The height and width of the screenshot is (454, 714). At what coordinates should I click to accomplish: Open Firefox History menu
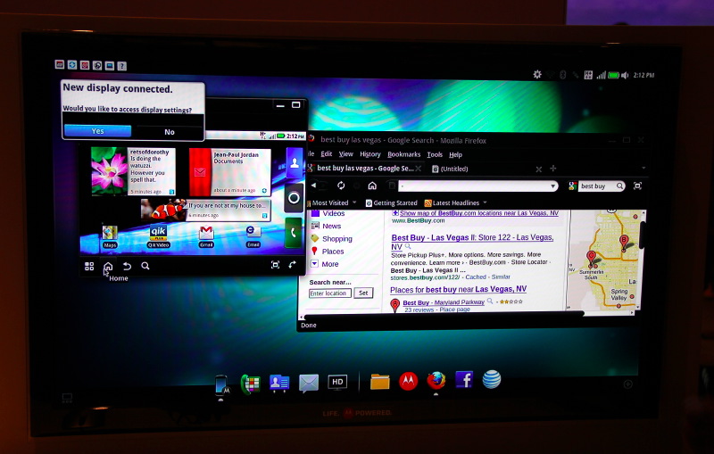369,154
